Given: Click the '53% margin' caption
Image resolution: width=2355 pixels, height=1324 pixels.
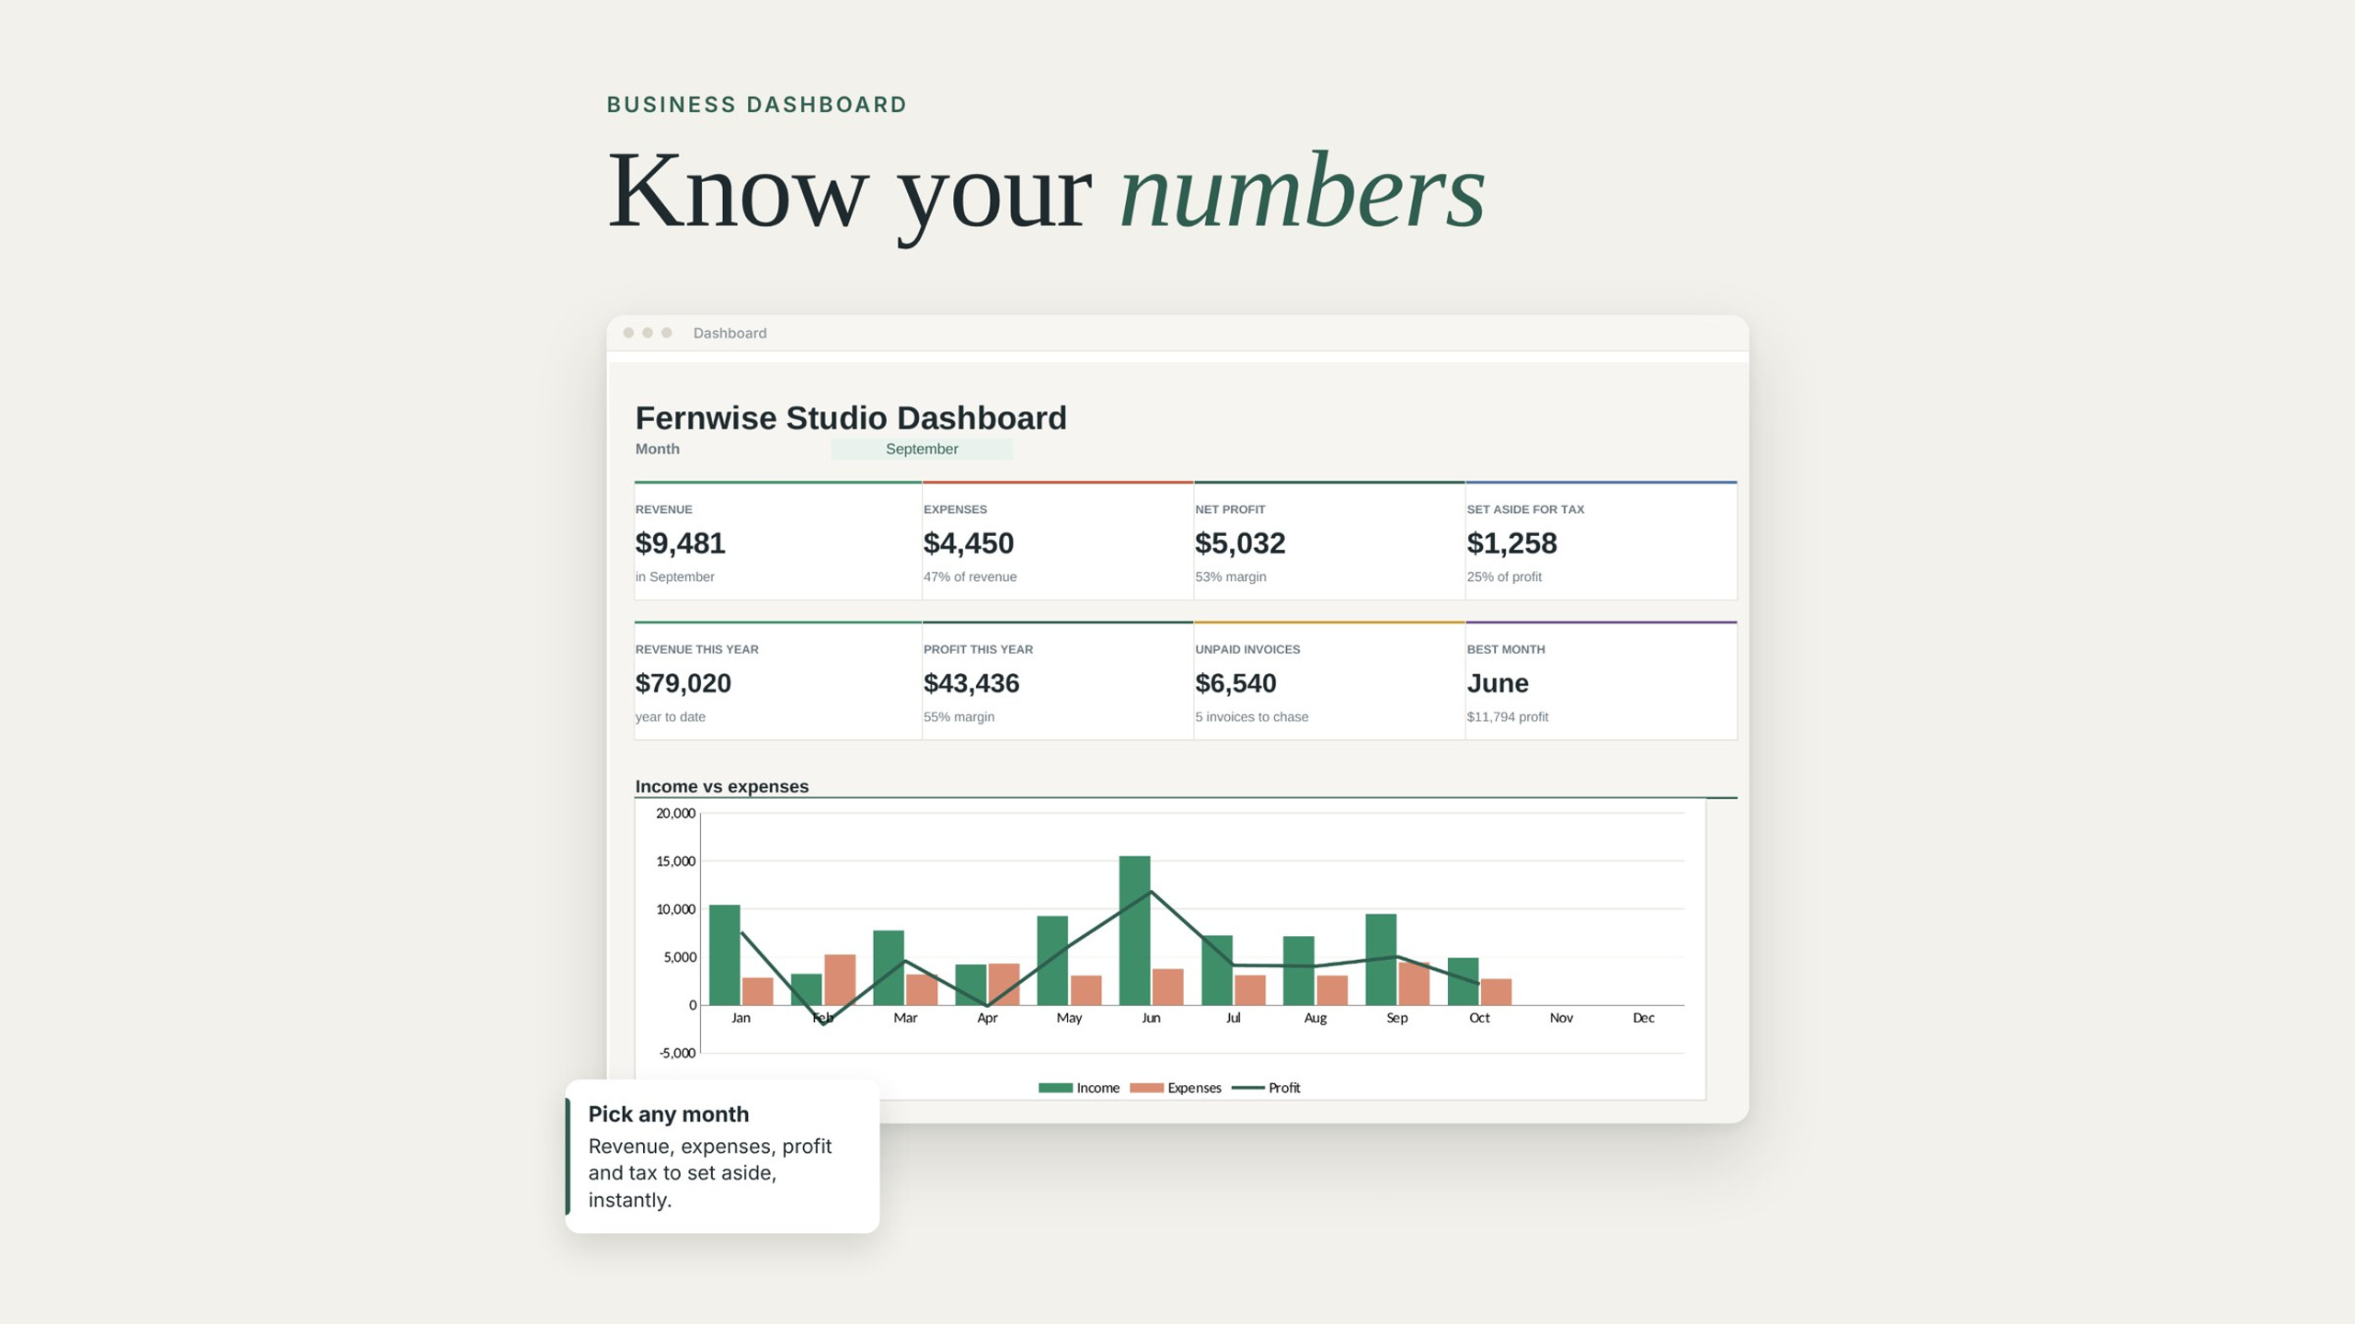Looking at the screenshot, I should click(1230, 576).
